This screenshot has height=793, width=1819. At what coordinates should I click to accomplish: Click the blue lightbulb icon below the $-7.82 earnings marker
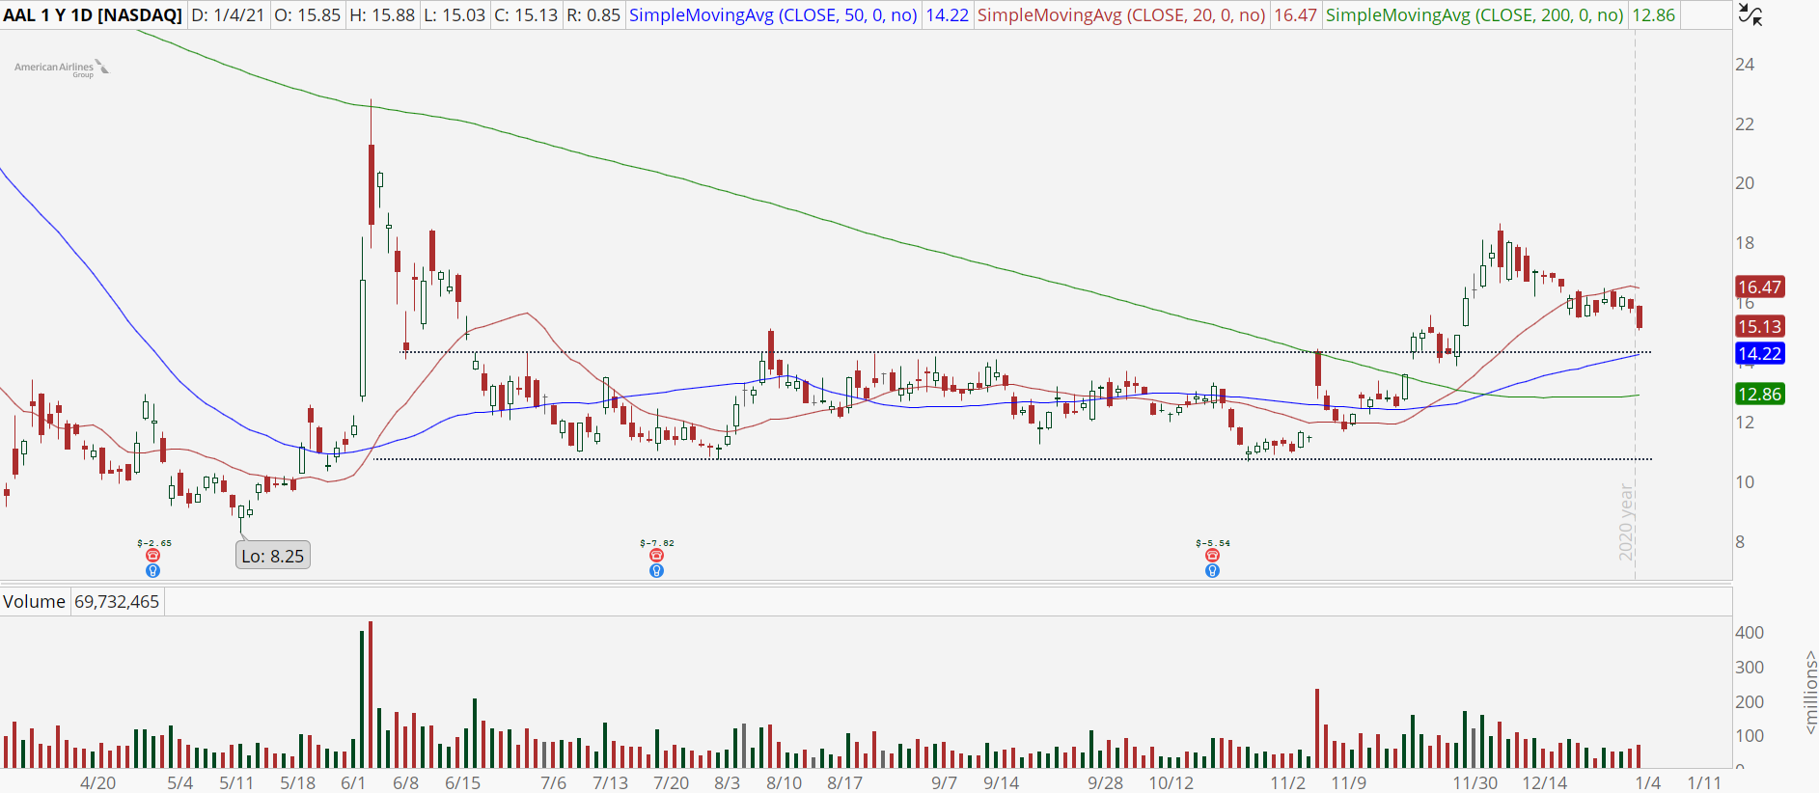[656, 571]
